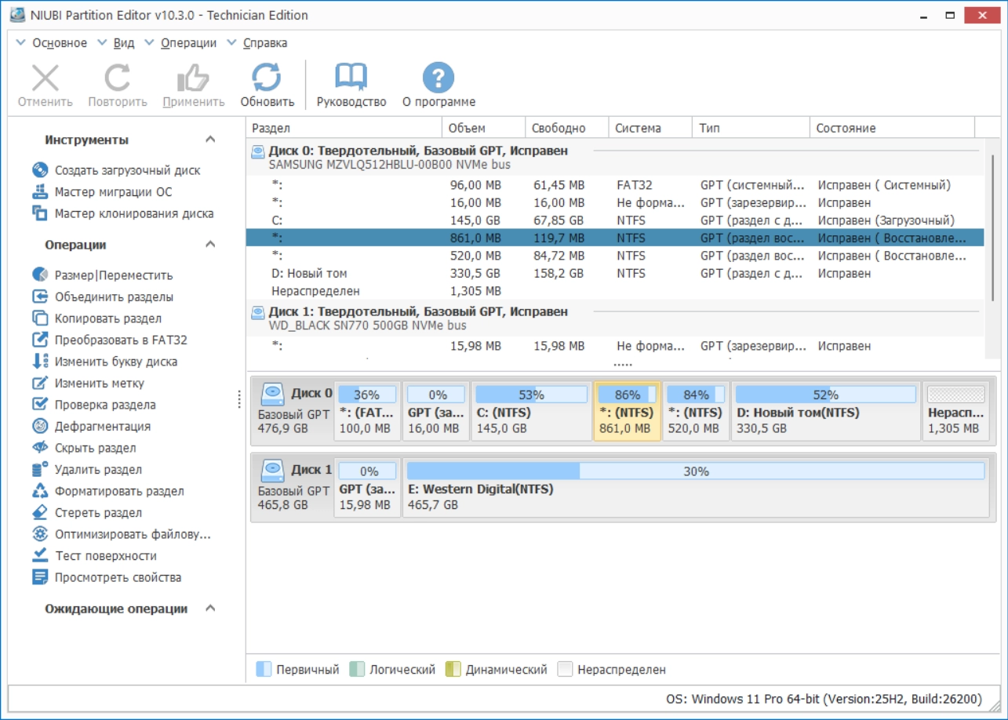
Task: Click the Оптимизировать файловую систему icon
Action: (40, 534)
